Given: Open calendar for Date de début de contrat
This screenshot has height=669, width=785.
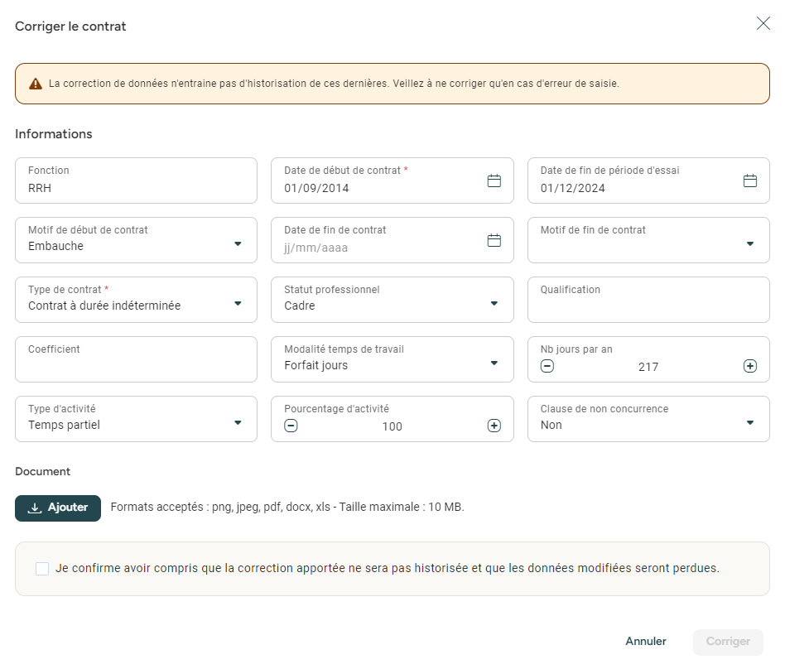Looking at the screenshot, I should click(x=494, y=180).
